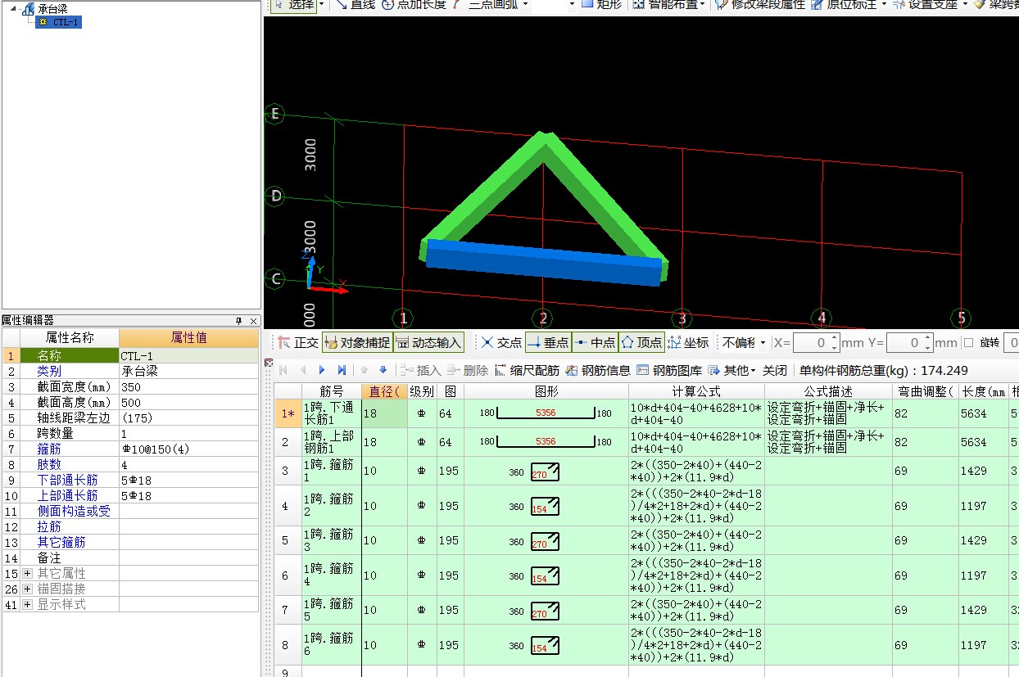Click the 计算公式 column header

click(696, 392)
